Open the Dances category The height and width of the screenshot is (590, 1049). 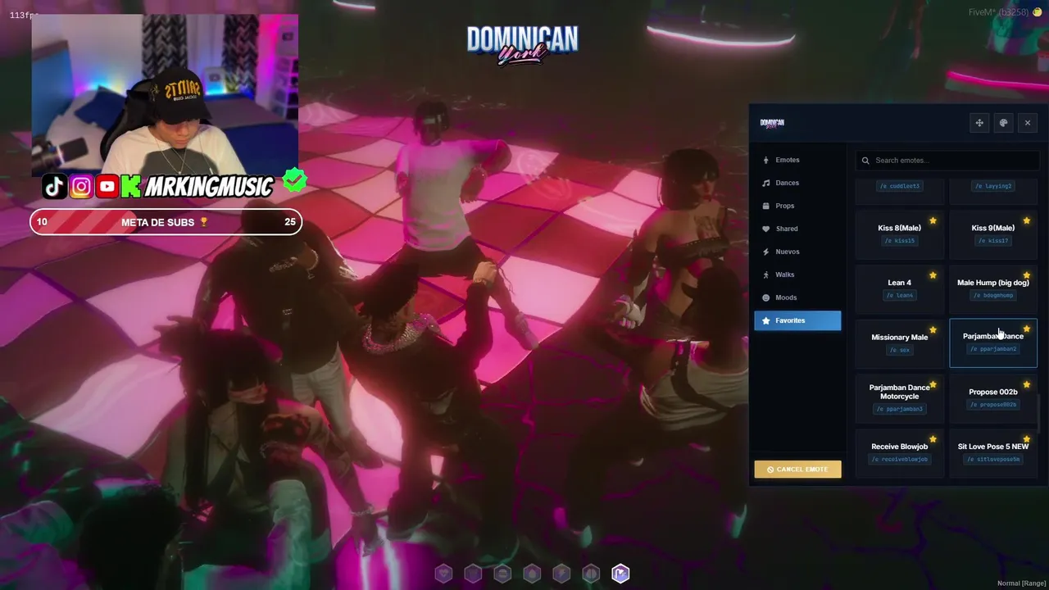[797, 183]
